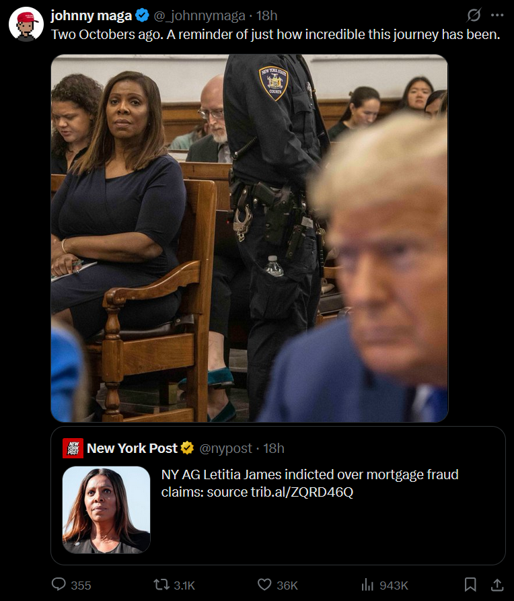514x601 pixels.
Task: Click johnny maga blue verified badge
Action: pos(143,15)
